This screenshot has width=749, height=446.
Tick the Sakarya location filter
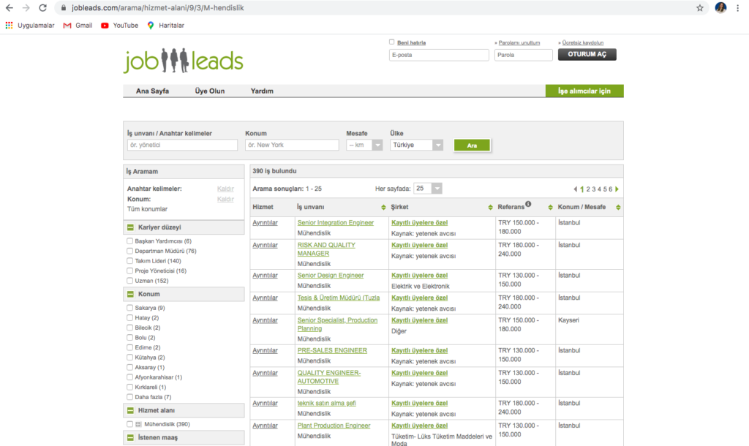[129, 308]
